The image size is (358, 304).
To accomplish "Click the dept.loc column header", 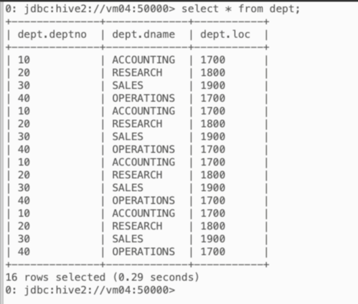I will 225,34.
